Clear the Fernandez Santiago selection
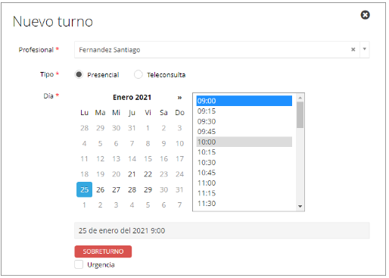Screen dimensions: 389x278 [353, 49]
